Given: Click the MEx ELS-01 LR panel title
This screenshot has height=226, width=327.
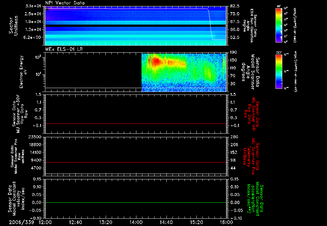Looking at the screenshot, I should click(x=64, y=49).
